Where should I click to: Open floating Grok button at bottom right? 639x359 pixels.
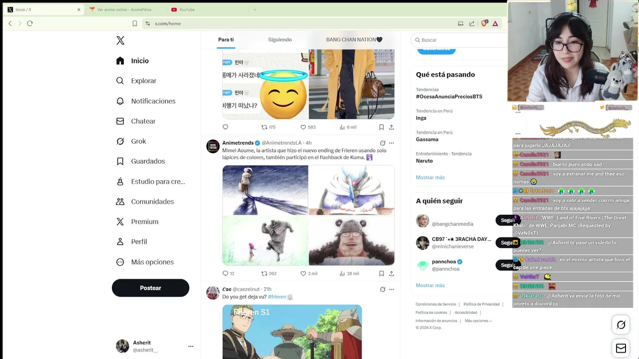pos(621,325)
